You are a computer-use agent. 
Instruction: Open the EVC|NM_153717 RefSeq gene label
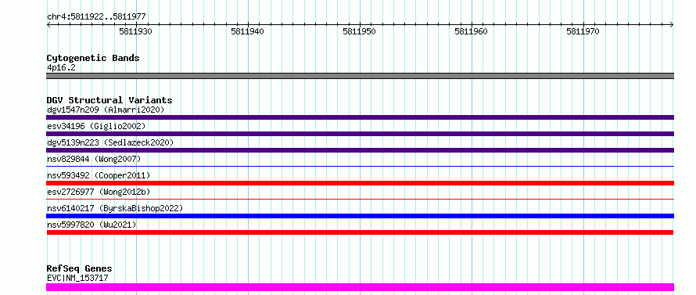[77, 278]
